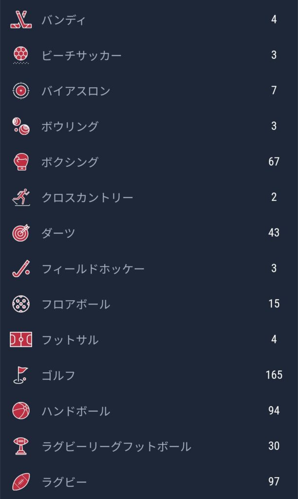This screenshot has width=298, height=499.
Task: Click the beach soccer ball icon
Action: pyautogui.click(x=21, y=56)
